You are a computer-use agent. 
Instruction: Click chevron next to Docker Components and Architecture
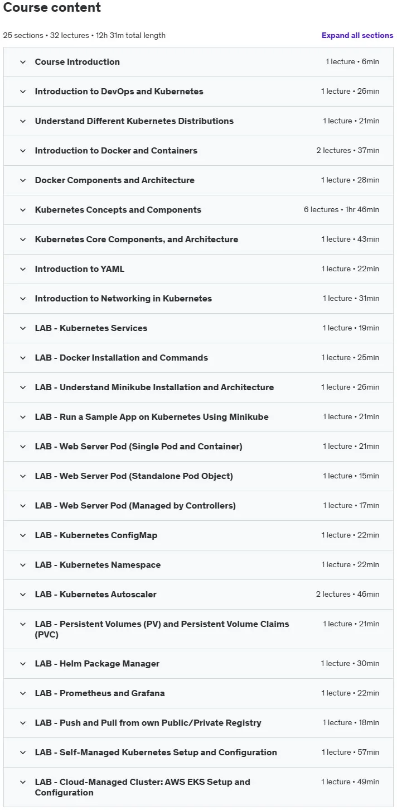pos(23,180)
